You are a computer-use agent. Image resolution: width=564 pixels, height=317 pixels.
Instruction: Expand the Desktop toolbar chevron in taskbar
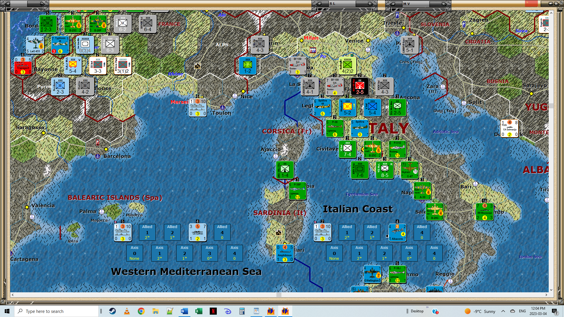427,307
